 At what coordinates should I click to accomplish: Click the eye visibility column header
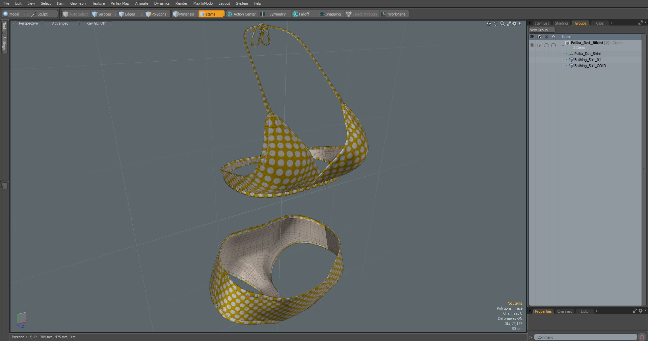(532, 37)
